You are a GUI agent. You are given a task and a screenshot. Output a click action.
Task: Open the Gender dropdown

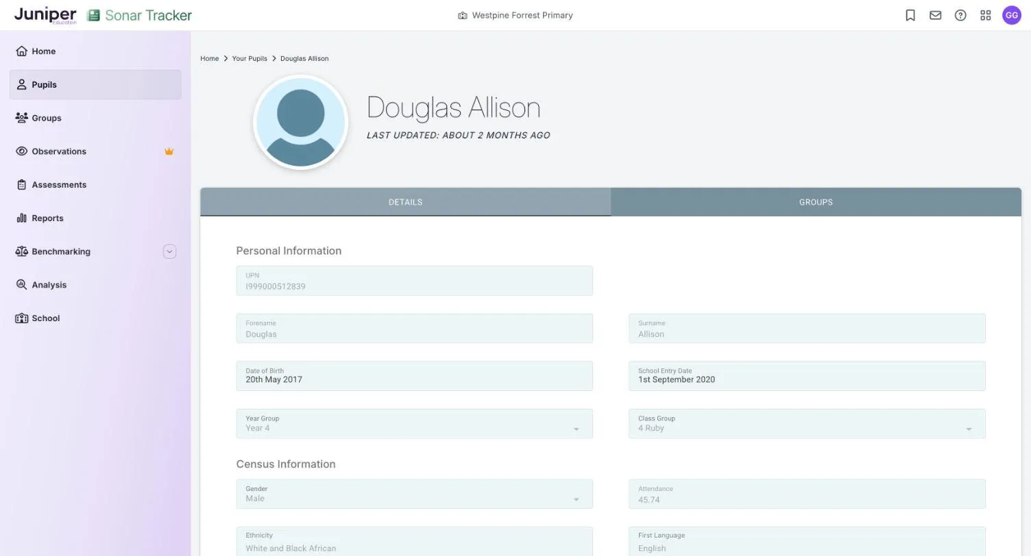414,494
